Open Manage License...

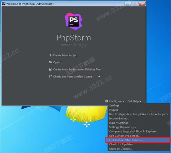(139, 149)
